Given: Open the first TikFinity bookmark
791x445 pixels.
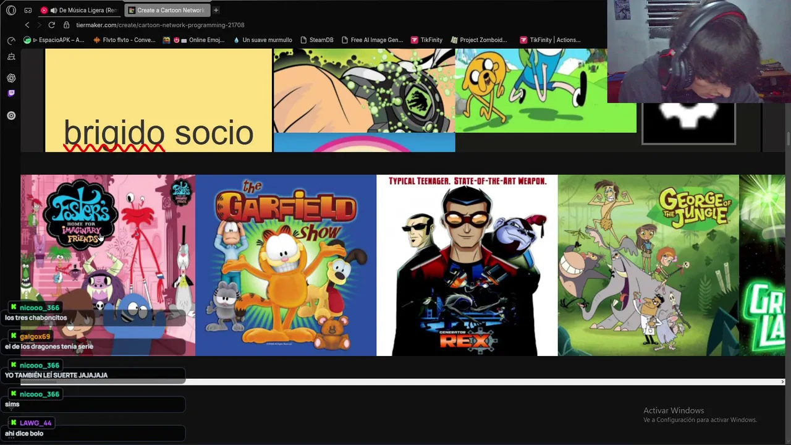Looking at the screenshot, I should click(x=426, y=40).
